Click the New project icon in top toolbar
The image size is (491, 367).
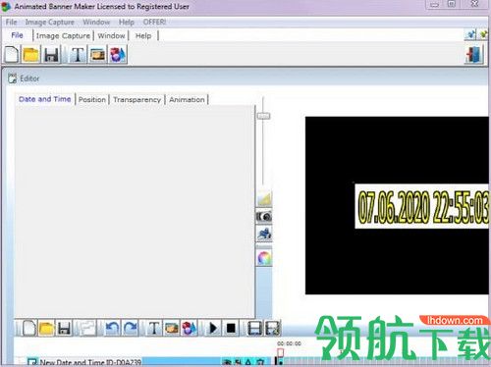point(11,54)
